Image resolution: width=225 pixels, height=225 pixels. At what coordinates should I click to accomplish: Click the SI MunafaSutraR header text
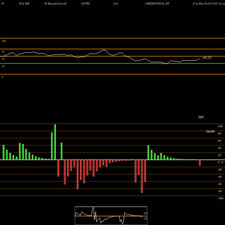[55, 4]
